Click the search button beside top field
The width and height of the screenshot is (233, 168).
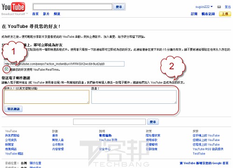(119, 7)
